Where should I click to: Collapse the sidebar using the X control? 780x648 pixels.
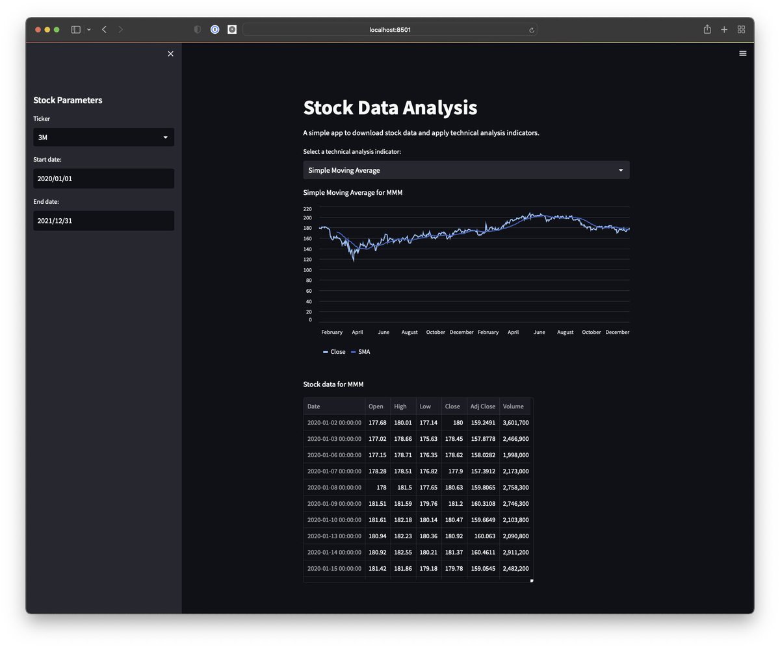(x=170, y=53)
